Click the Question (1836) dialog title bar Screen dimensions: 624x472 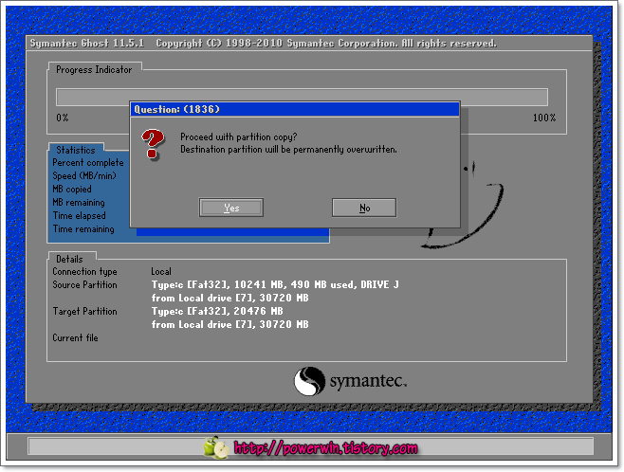tap(295, 109)
